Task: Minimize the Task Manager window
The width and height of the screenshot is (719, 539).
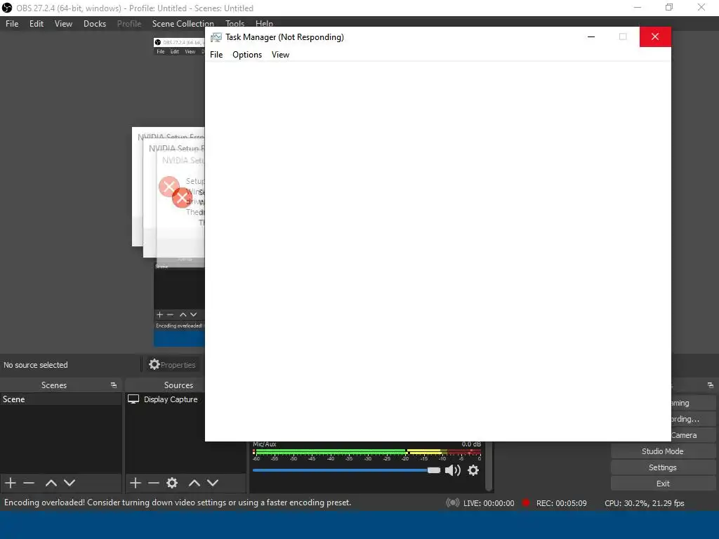Action: [x=591, y=36]
